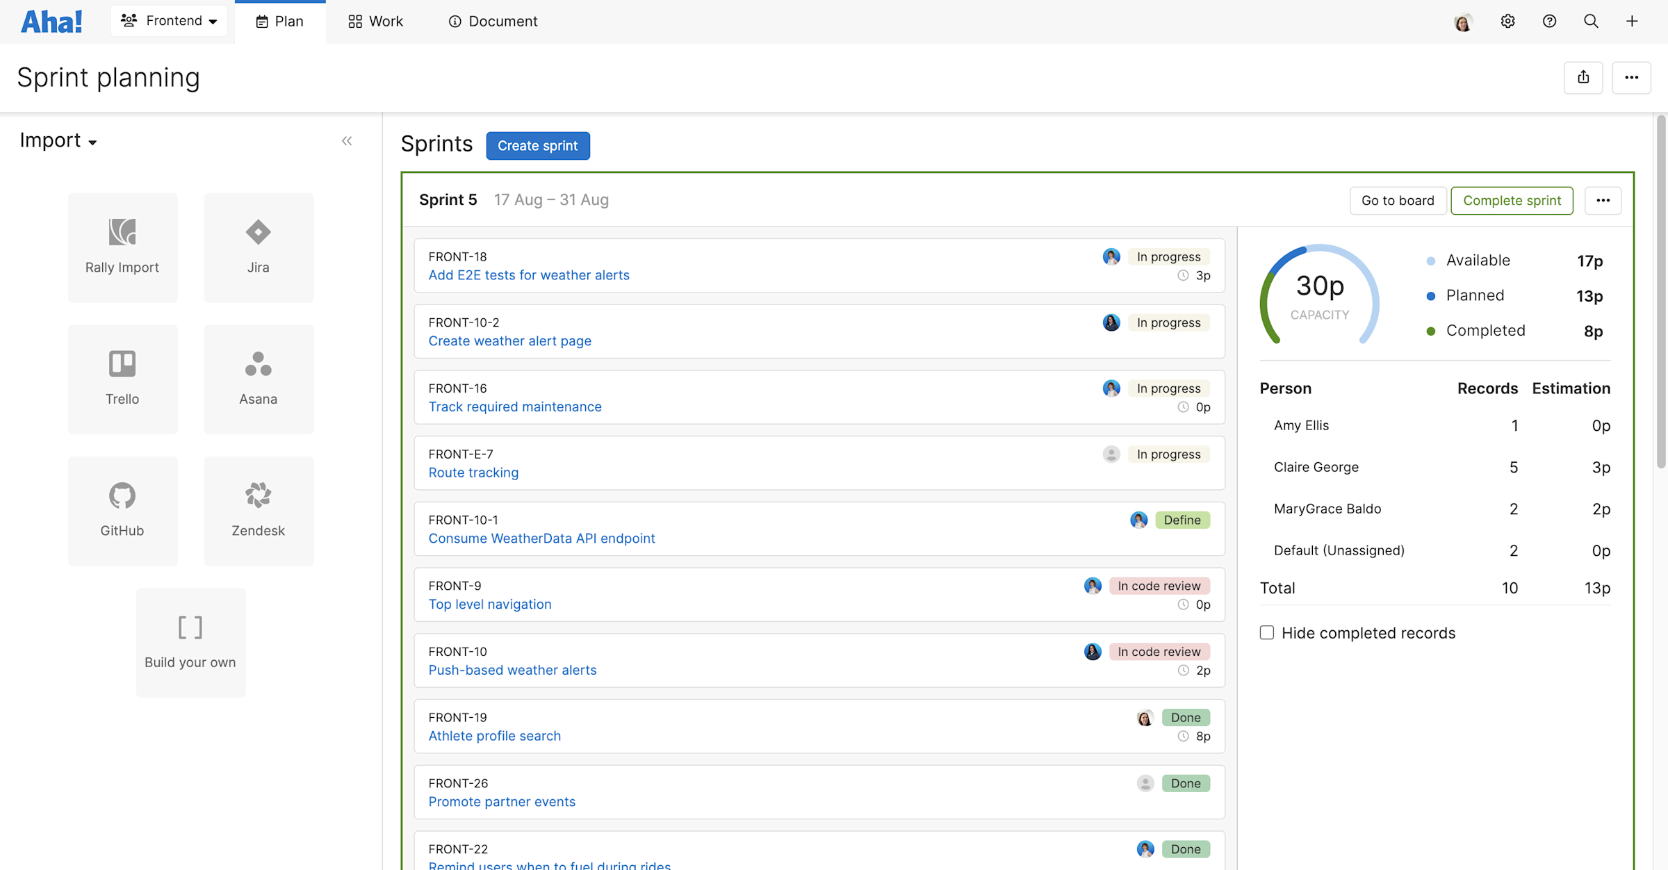The width and height of the screenshot is (1668, 870).
Task: Click the share icon near page title
Action: coord(1583,77)
